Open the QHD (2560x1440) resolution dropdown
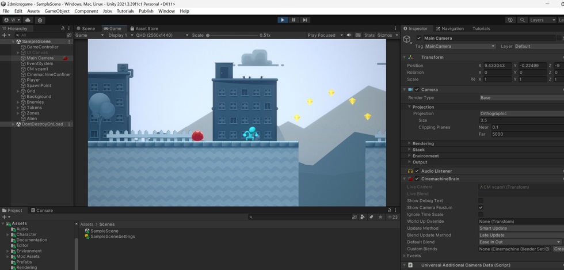Viewport: 564px width, 270px height. click(x=162, y=35)
